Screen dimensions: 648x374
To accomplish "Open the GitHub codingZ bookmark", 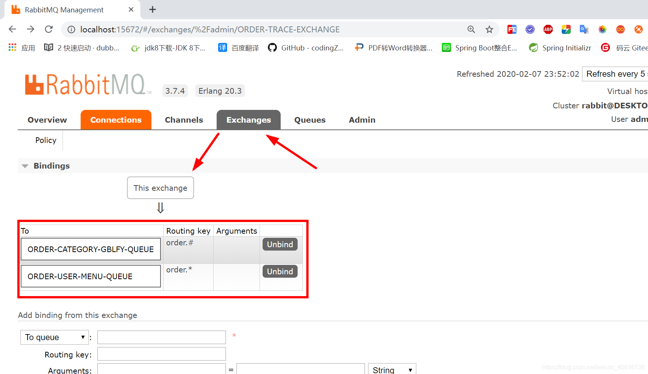I will point(306,48).
